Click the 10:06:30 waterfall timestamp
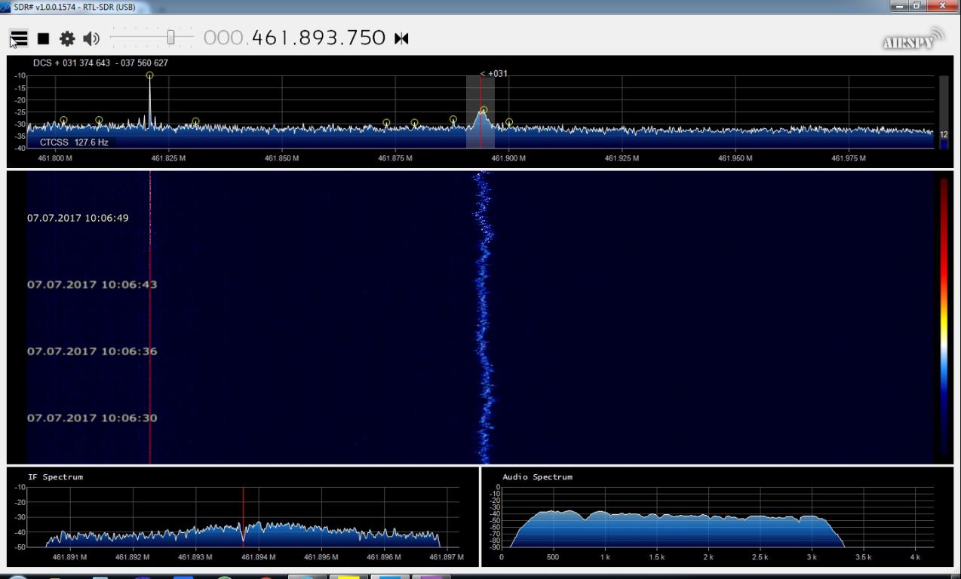961x579 pixels. [x=92, y=418]
